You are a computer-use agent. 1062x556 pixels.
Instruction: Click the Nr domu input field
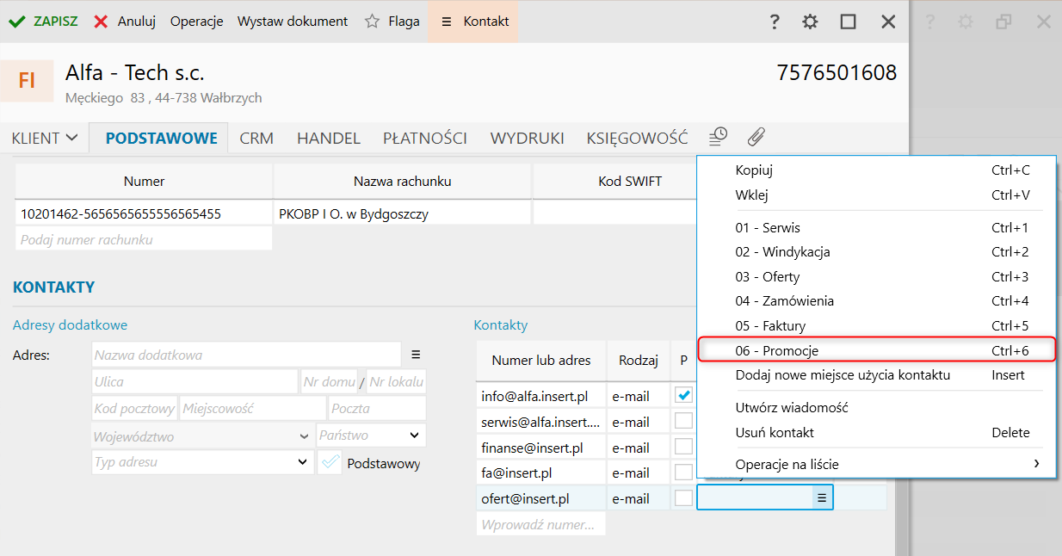click(x=328, y=381)
